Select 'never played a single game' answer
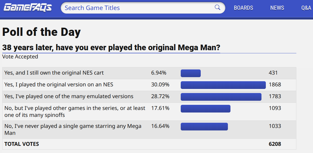 (x=73, y=129)
